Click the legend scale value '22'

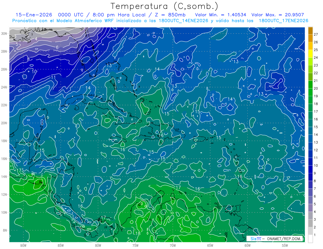pos(316,73)
